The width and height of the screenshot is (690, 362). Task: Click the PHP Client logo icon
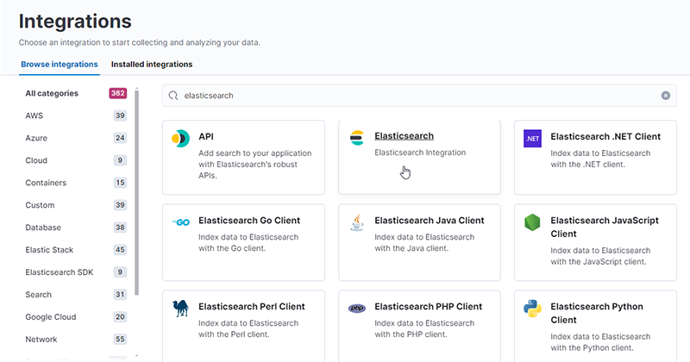[x=356, y=308]
